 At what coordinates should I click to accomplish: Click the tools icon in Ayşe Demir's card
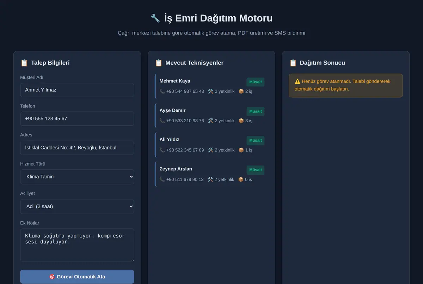click(211, 121)
